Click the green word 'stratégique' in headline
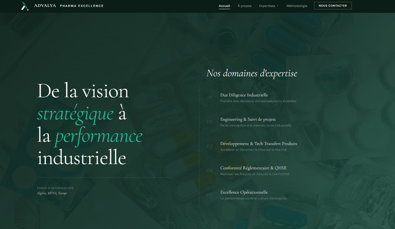Viewport: 395px width, 229px height. pos(75,114)
